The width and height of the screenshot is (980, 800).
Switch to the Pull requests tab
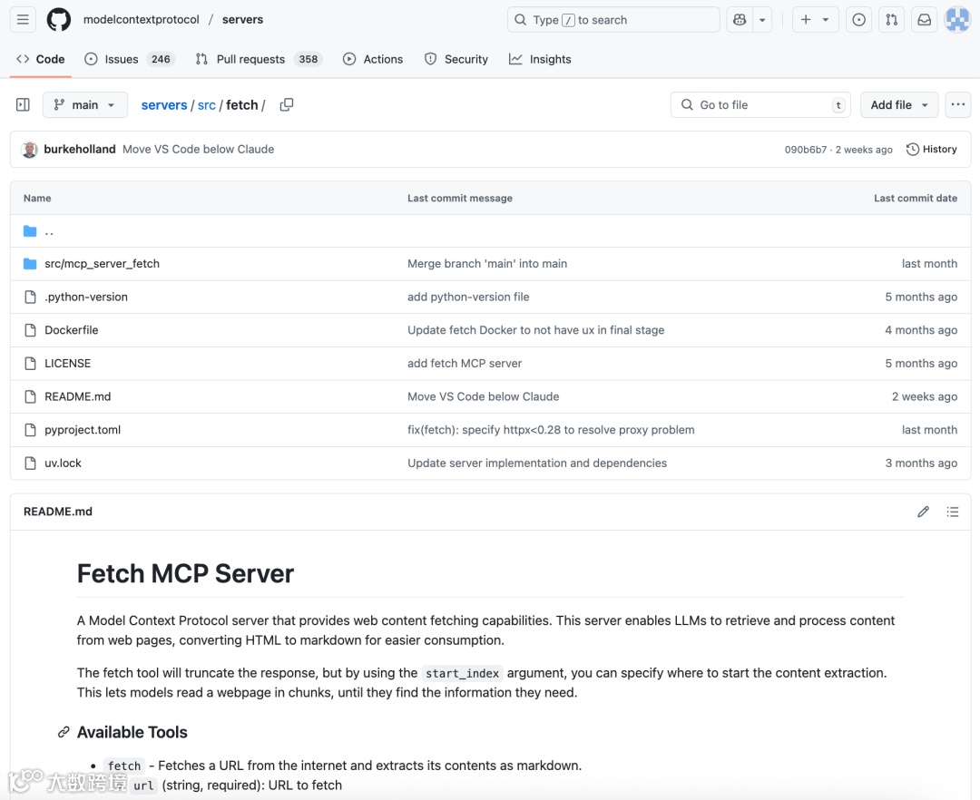(x=259, y=59)
